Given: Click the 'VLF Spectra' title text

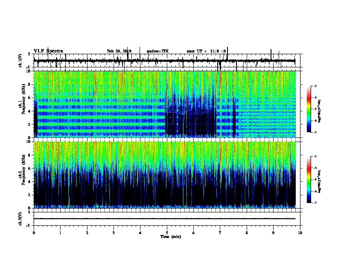Looking at the screenshot, I should click(48, 51).
